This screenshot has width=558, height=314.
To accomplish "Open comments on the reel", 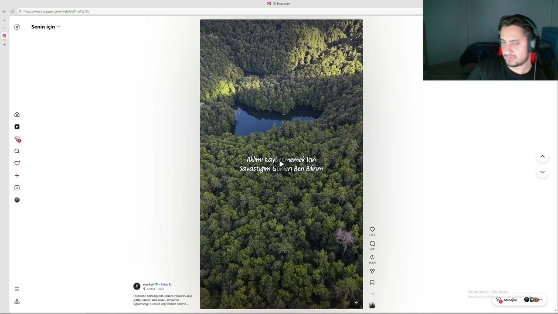I will pyautogui.click(x=372, y=243).
